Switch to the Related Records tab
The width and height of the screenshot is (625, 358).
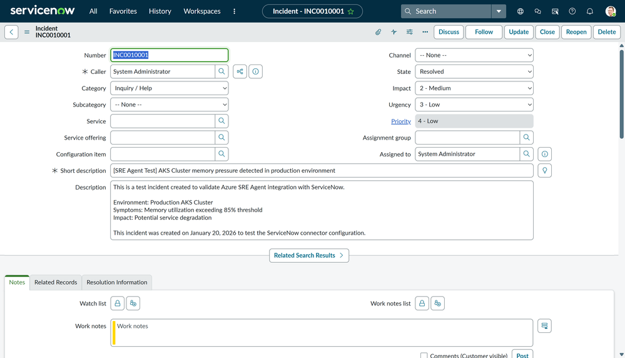tap(56, 282)
